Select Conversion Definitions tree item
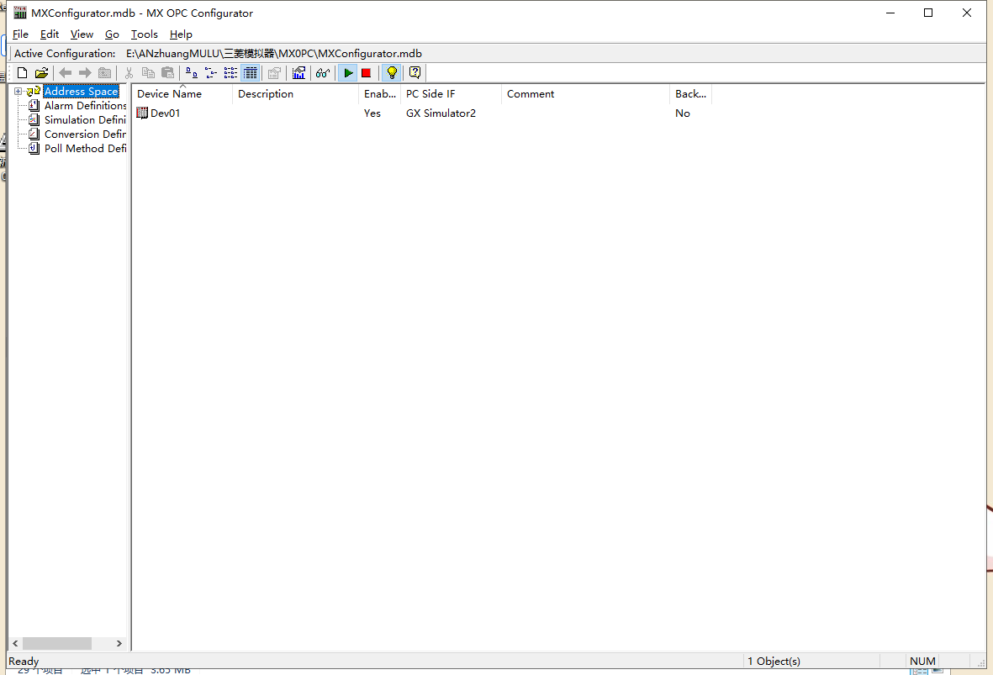 click(x=86, y=134)
